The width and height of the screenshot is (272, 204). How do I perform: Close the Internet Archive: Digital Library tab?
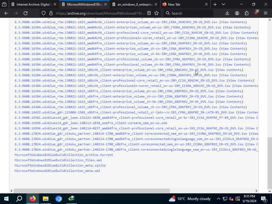[55, 5]
